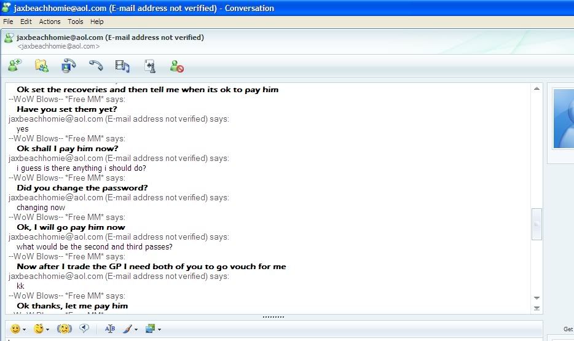
Task: Open handwriting ink pen tool
Action: click(127, 329)
